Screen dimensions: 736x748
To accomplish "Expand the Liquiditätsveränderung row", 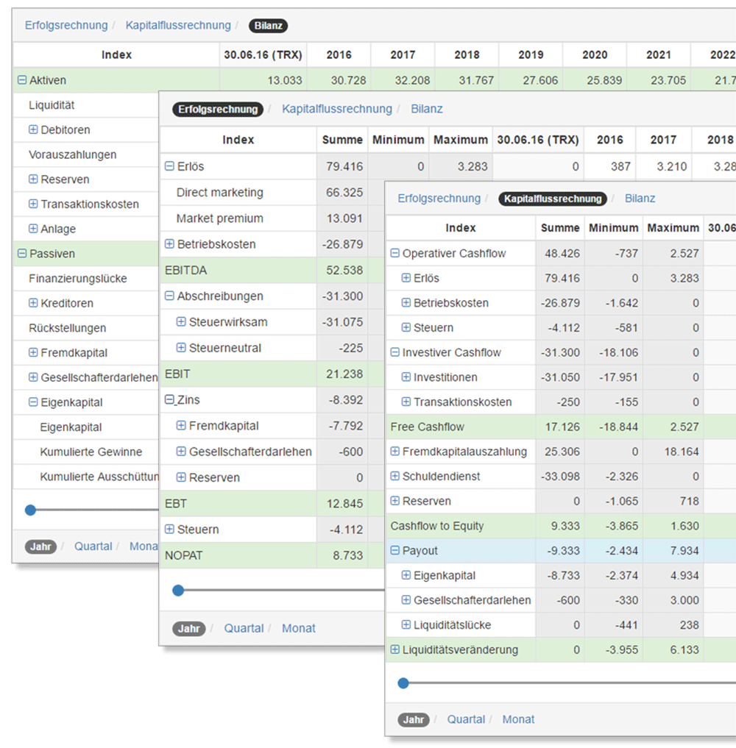I will coord(395,650).
